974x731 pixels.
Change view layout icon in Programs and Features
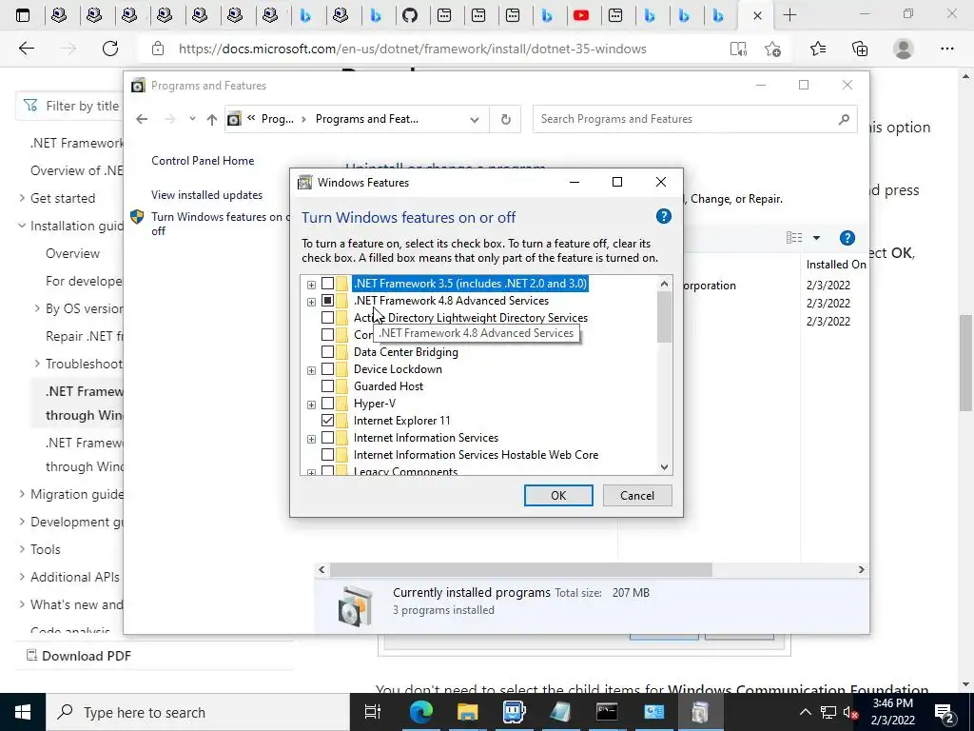(794, 237)
